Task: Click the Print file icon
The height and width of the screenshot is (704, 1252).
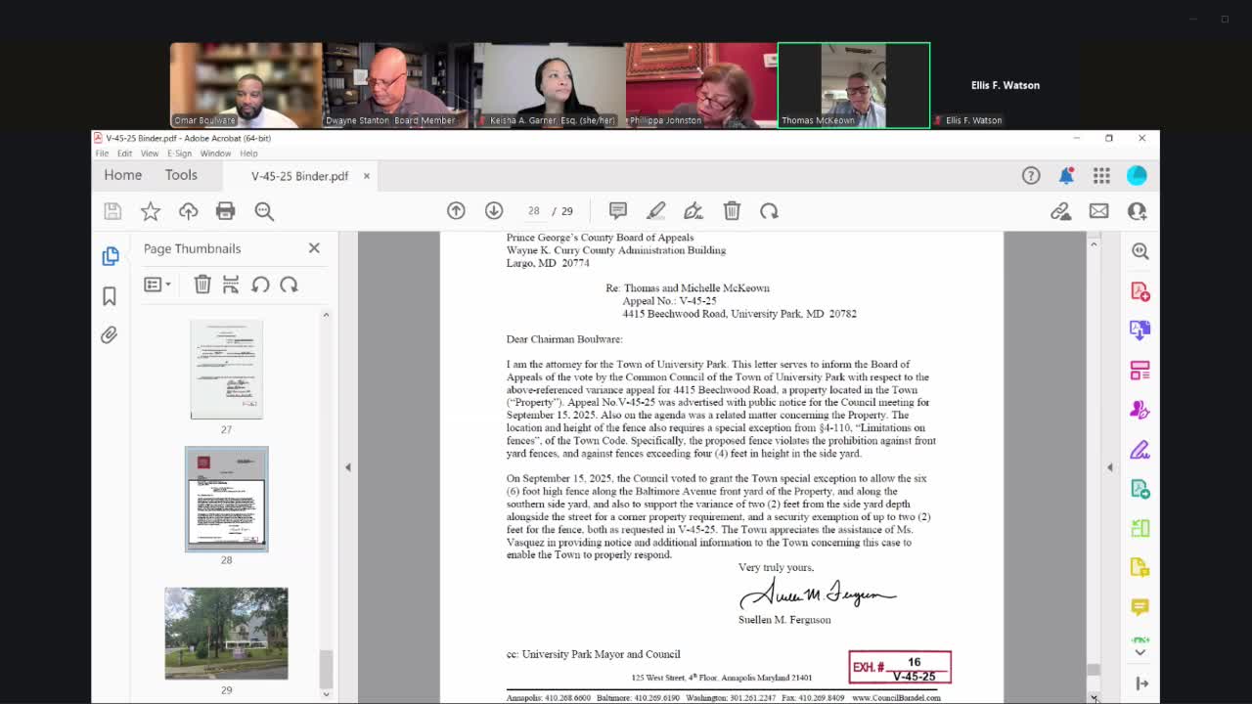Action: tap(225, 211)
